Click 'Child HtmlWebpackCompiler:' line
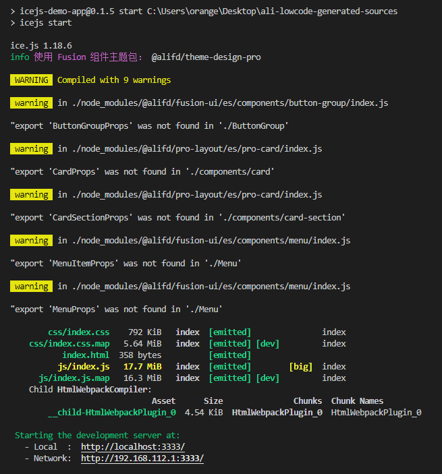The width and height of the screenshot is (442, 474). pyautogui.click(x=90, y=390)
